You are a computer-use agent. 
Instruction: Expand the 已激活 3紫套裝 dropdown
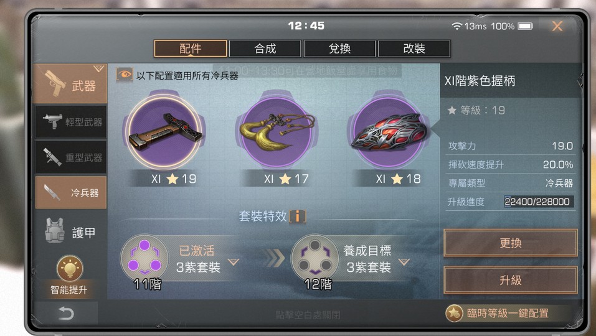234,261
